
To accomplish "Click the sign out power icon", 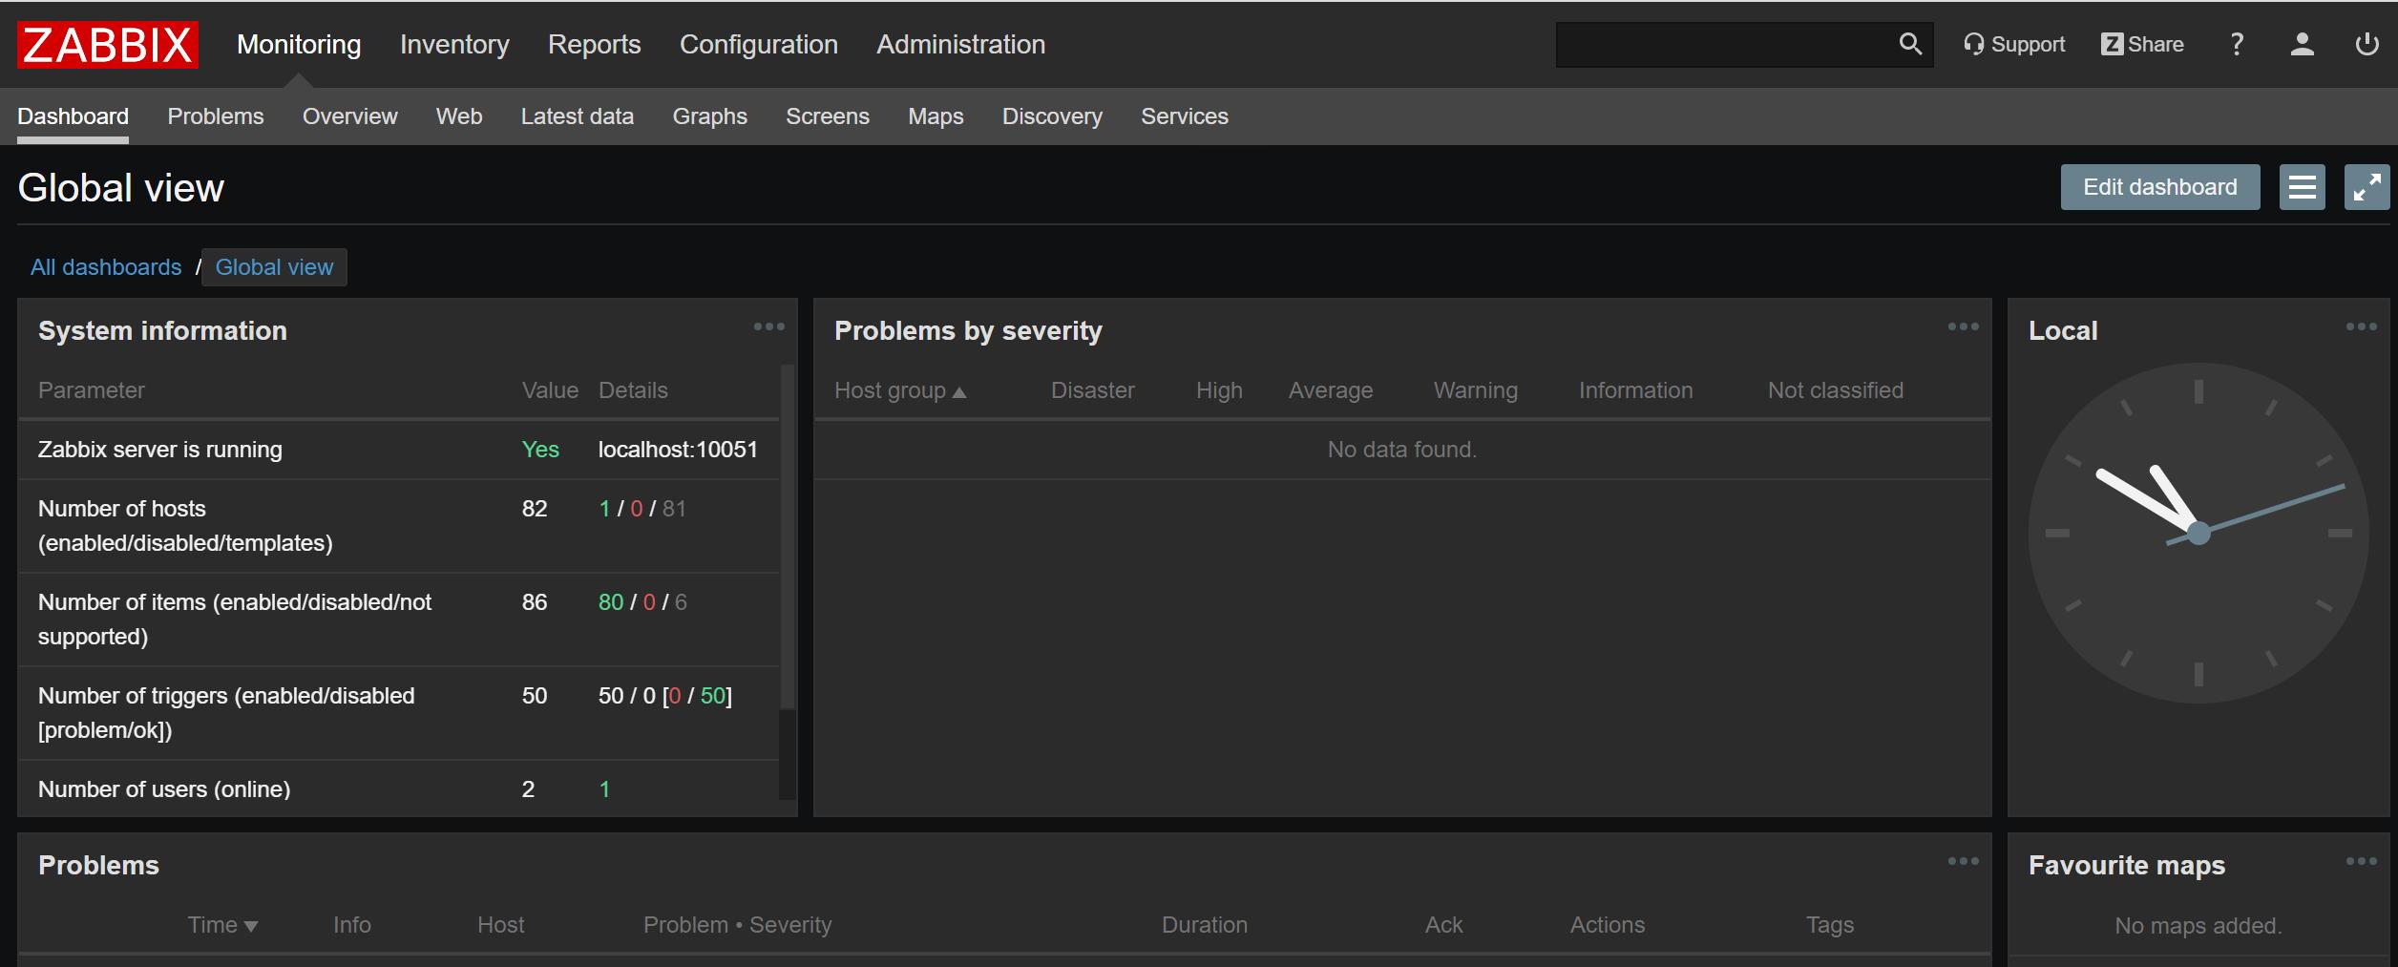I will click(x=2366, y=44).
